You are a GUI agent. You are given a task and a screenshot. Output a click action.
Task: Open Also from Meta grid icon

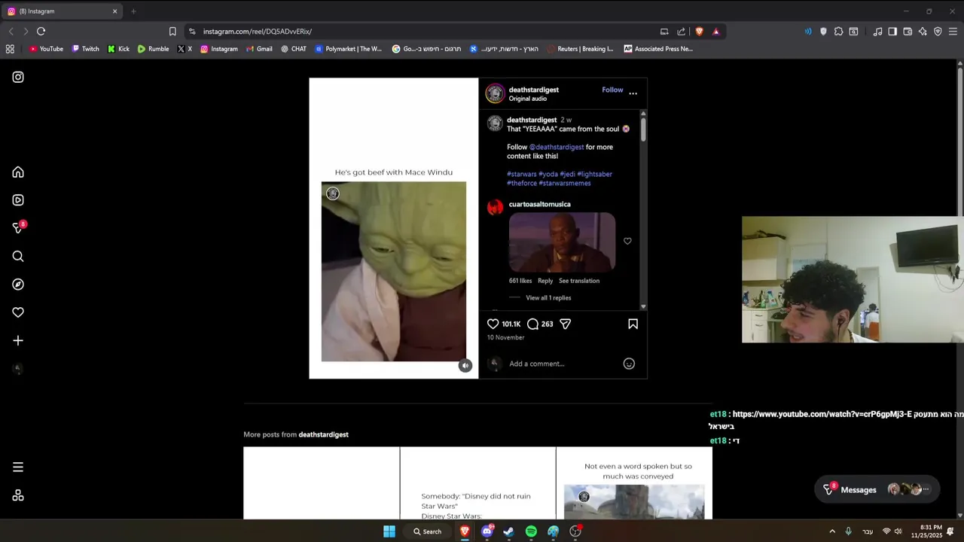point(18,495)
